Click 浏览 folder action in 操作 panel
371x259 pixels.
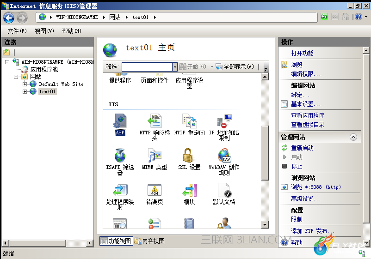pyautogui.click(x=297, y=65)
